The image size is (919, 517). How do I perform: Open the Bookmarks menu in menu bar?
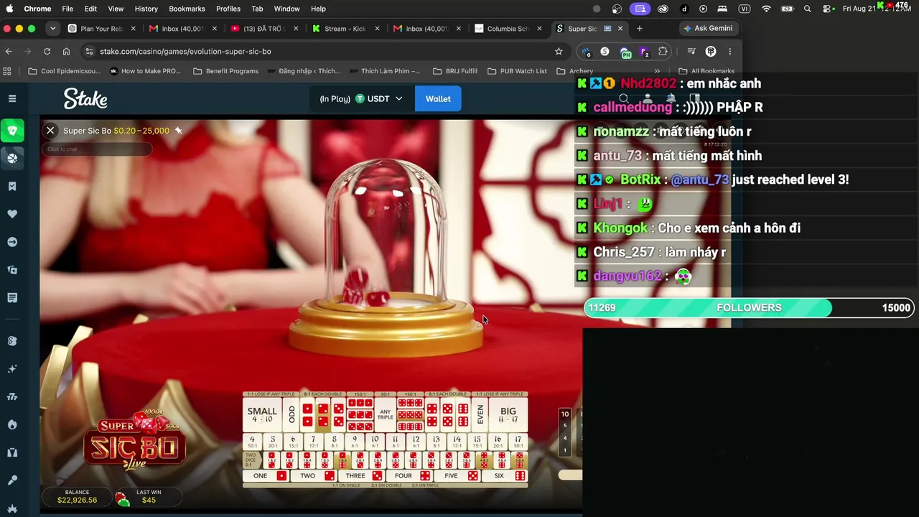[187, 9]
